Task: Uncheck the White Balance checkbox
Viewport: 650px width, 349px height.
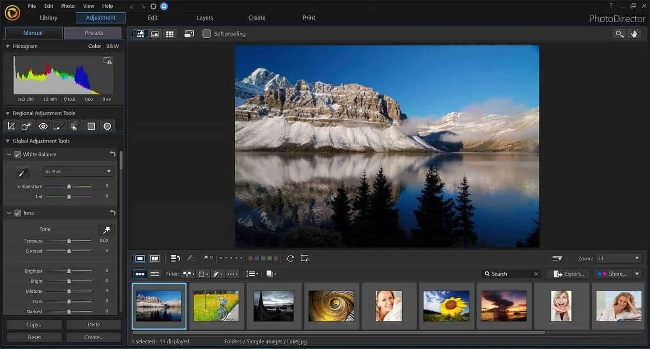Action: click(x=18, y=154)
